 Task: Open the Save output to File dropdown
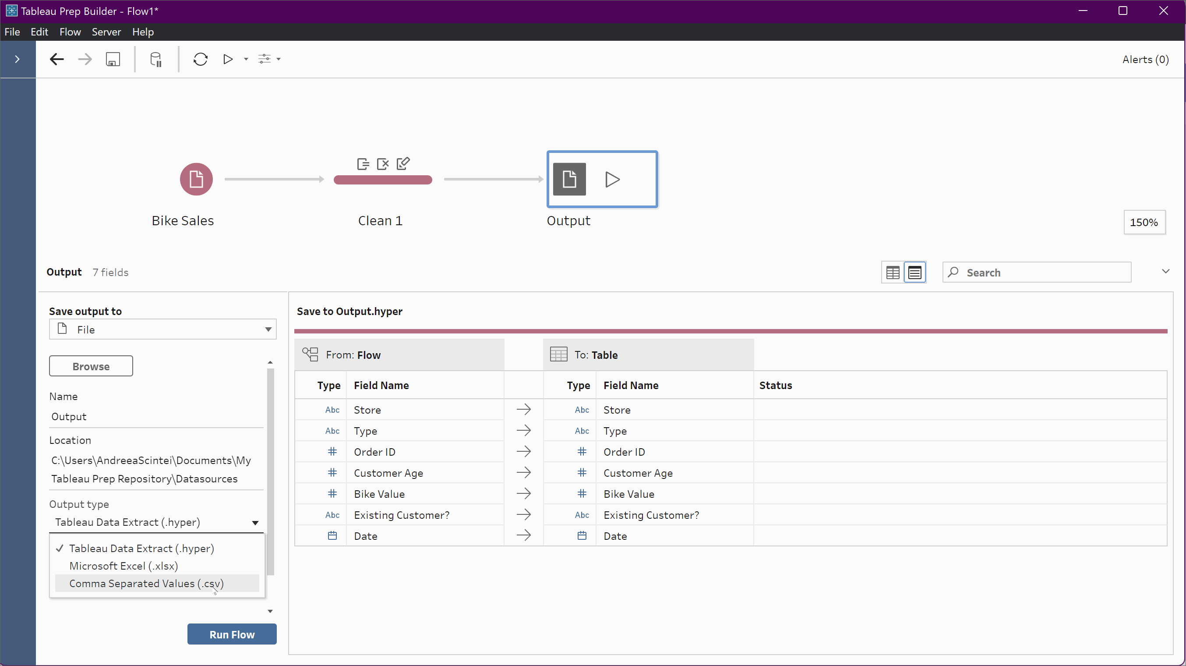pos(162,329)
